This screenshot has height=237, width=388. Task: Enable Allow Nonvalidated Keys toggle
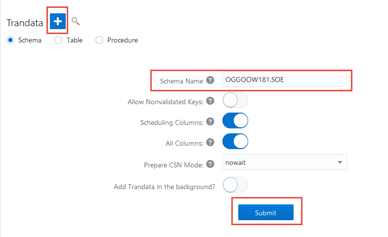click(235, 100)
